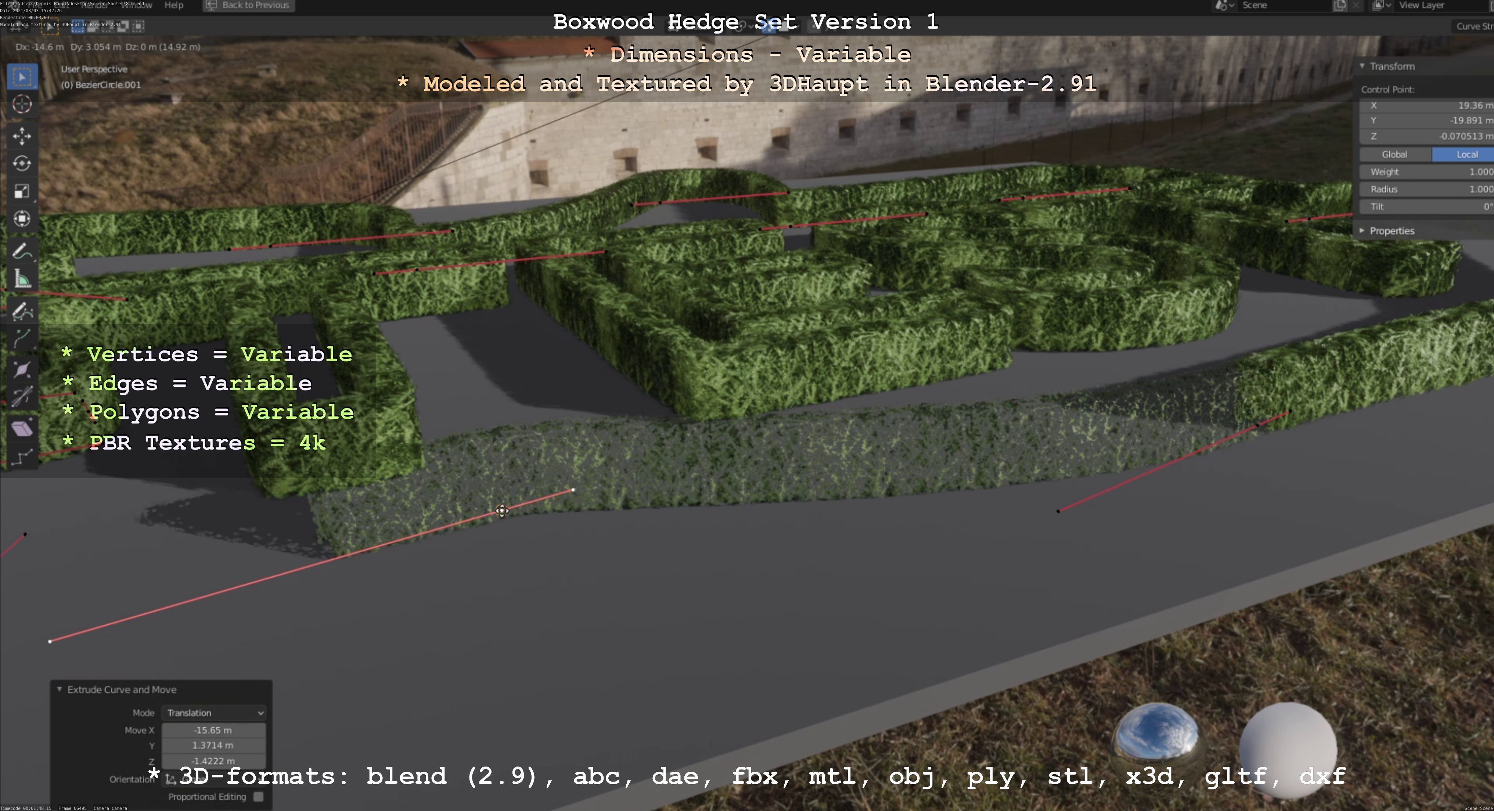Select the Move tool
Viewport: 1494px width, 811px height.
[22, 136]
